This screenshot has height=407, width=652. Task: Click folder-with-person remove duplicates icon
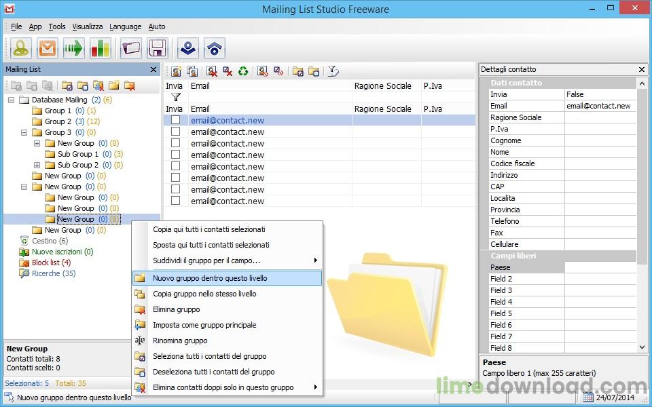click(x=98, y=85)
